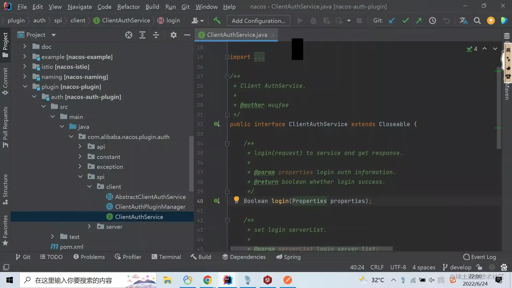Click the Git Update Project arrow
Image resolution: width=512 pixels, height=288 pixels.
392,21
